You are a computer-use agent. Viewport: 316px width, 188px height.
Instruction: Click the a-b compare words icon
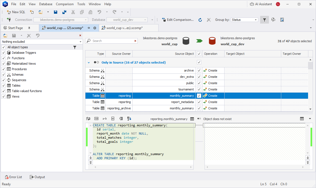(x=105, y=119)
